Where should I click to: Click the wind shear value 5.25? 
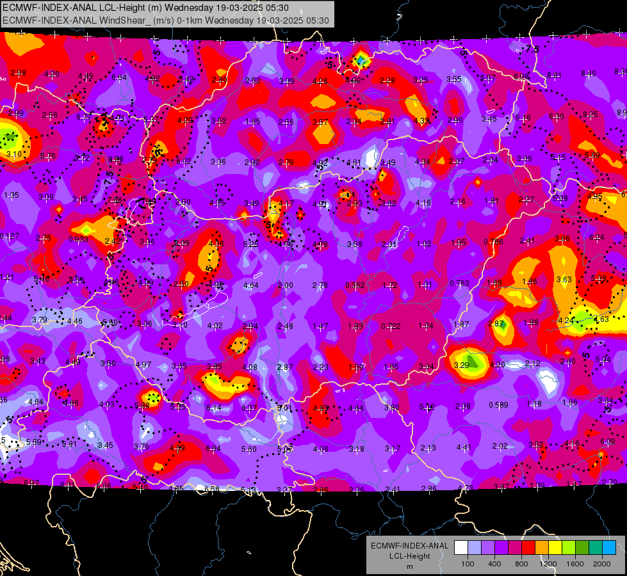[x=250, y=244]
